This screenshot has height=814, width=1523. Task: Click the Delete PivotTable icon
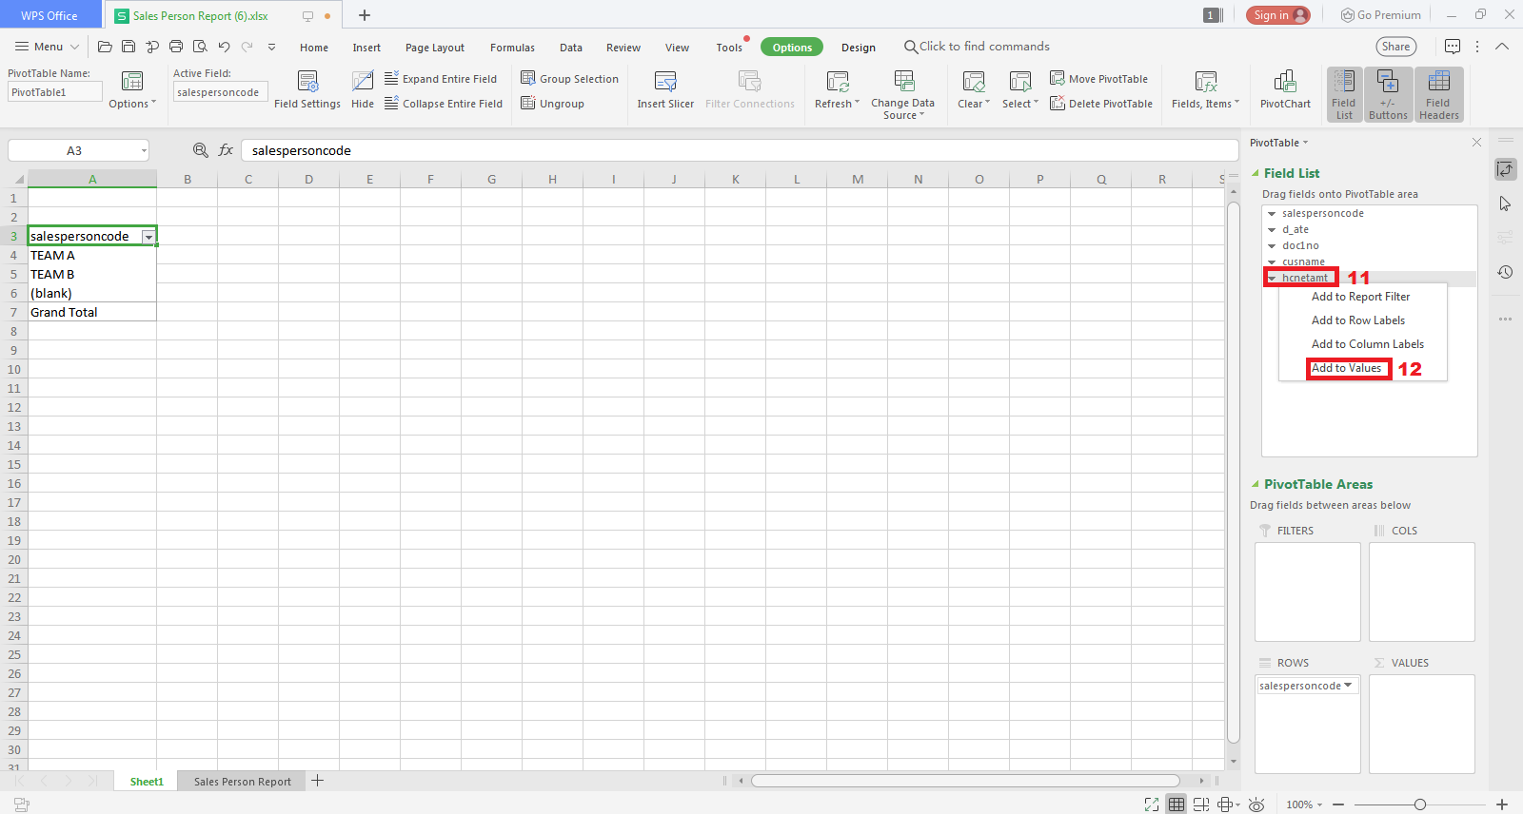pyautogui.click(x=1058, y=104)
